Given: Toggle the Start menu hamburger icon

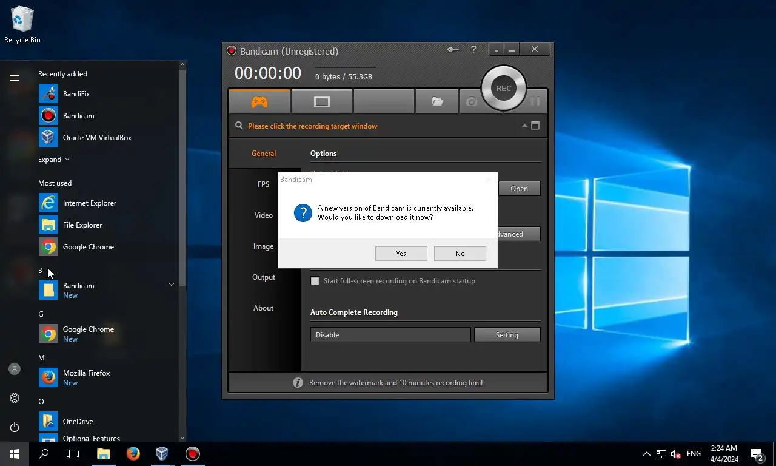Looking at the screenshot, I should click(x=15, y=78).
